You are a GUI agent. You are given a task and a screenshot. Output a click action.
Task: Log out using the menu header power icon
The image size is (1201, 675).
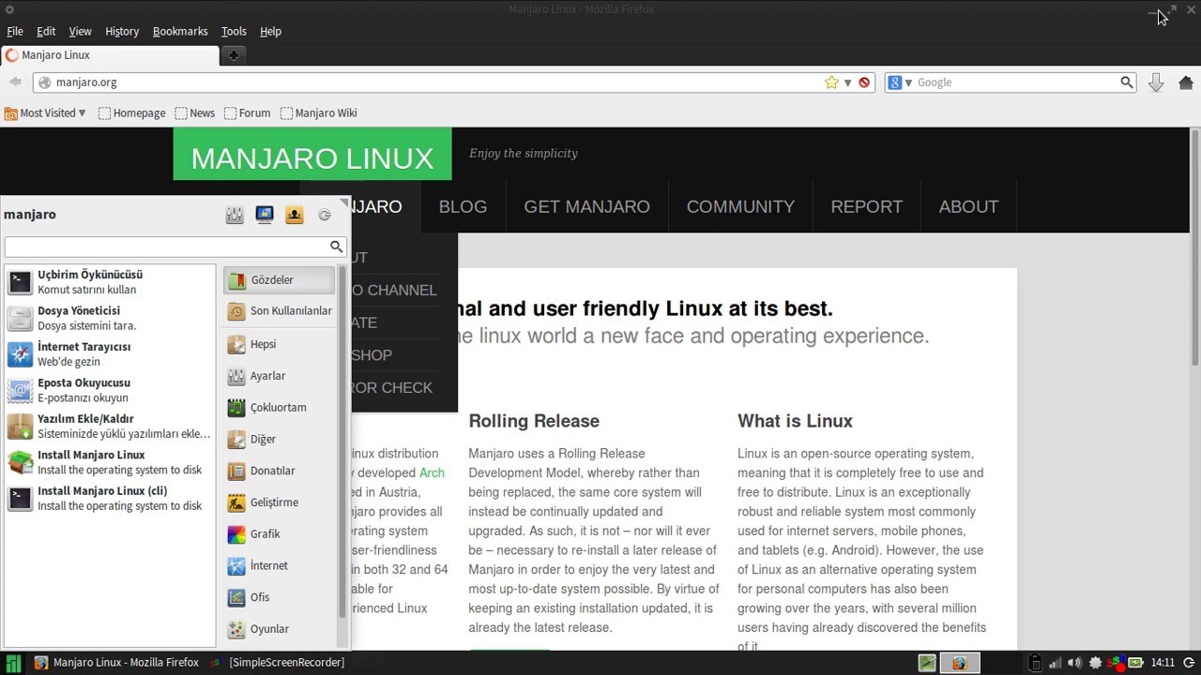click(325, 216)
